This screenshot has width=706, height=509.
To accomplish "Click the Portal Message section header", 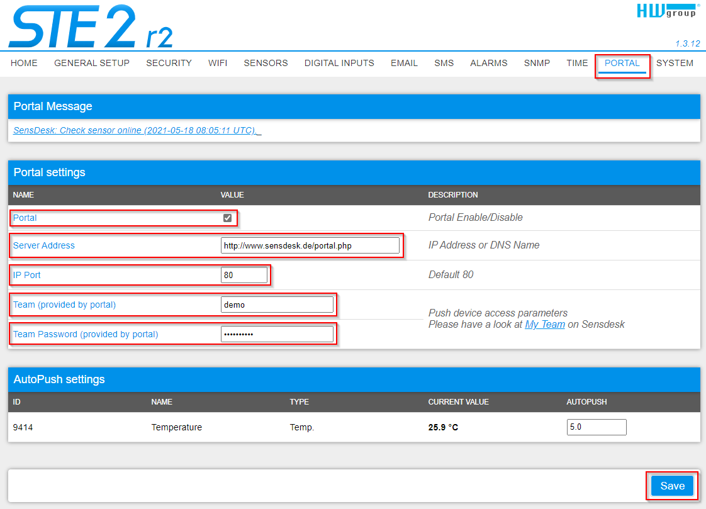I will tap(354, 107).
